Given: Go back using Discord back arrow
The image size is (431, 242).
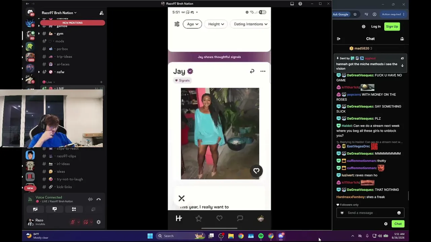Looking at the screenshot, I should 27,4.
